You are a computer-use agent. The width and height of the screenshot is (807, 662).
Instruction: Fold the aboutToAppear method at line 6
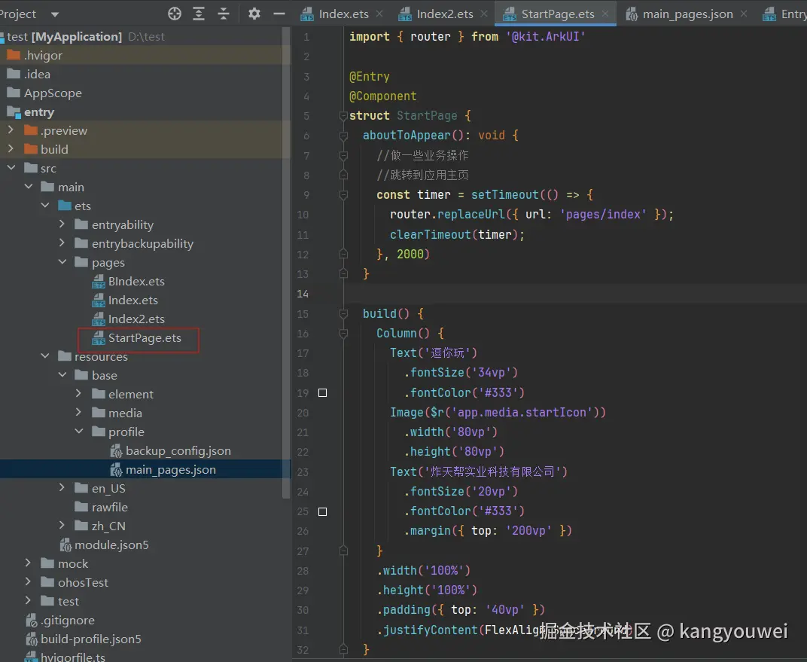pyautogui.click(x=343, y=136)
